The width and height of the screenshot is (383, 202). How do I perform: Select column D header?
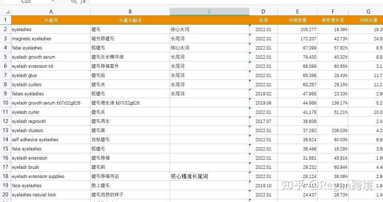263,12
